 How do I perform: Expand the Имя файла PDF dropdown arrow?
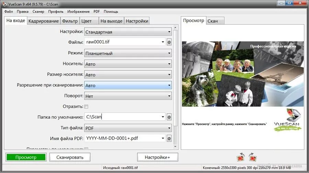pos(163,138)
